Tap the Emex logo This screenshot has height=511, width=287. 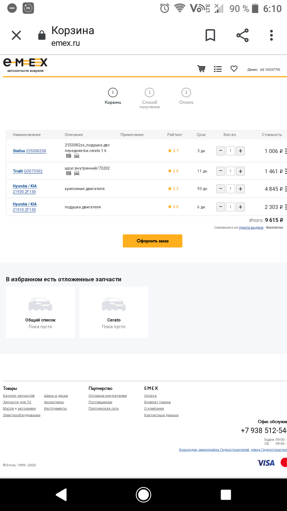[25, 65]
